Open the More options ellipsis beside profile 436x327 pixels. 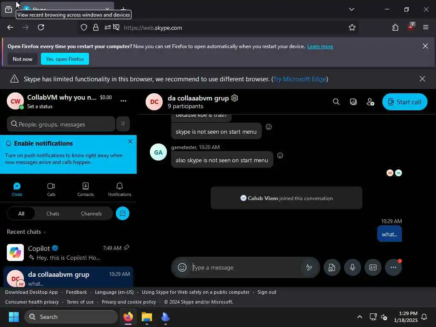click(x=123, y=101)
